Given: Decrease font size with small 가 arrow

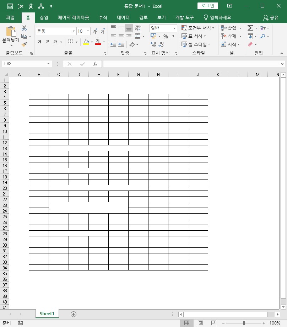Looking at the screenshot, I should [103, 31].
